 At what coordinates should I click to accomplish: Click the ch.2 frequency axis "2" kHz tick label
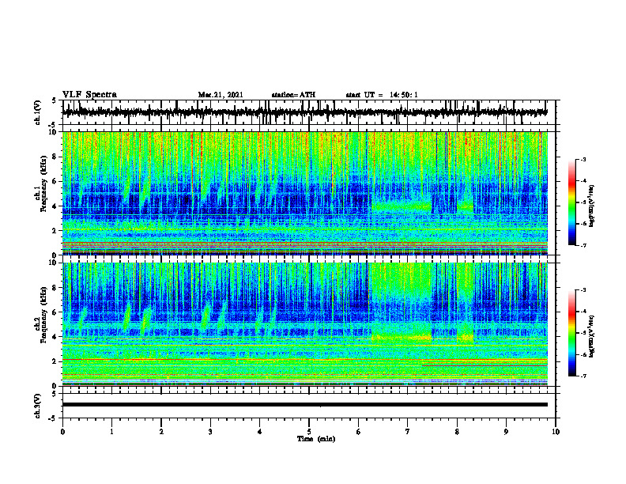click(x=55, y=361)
